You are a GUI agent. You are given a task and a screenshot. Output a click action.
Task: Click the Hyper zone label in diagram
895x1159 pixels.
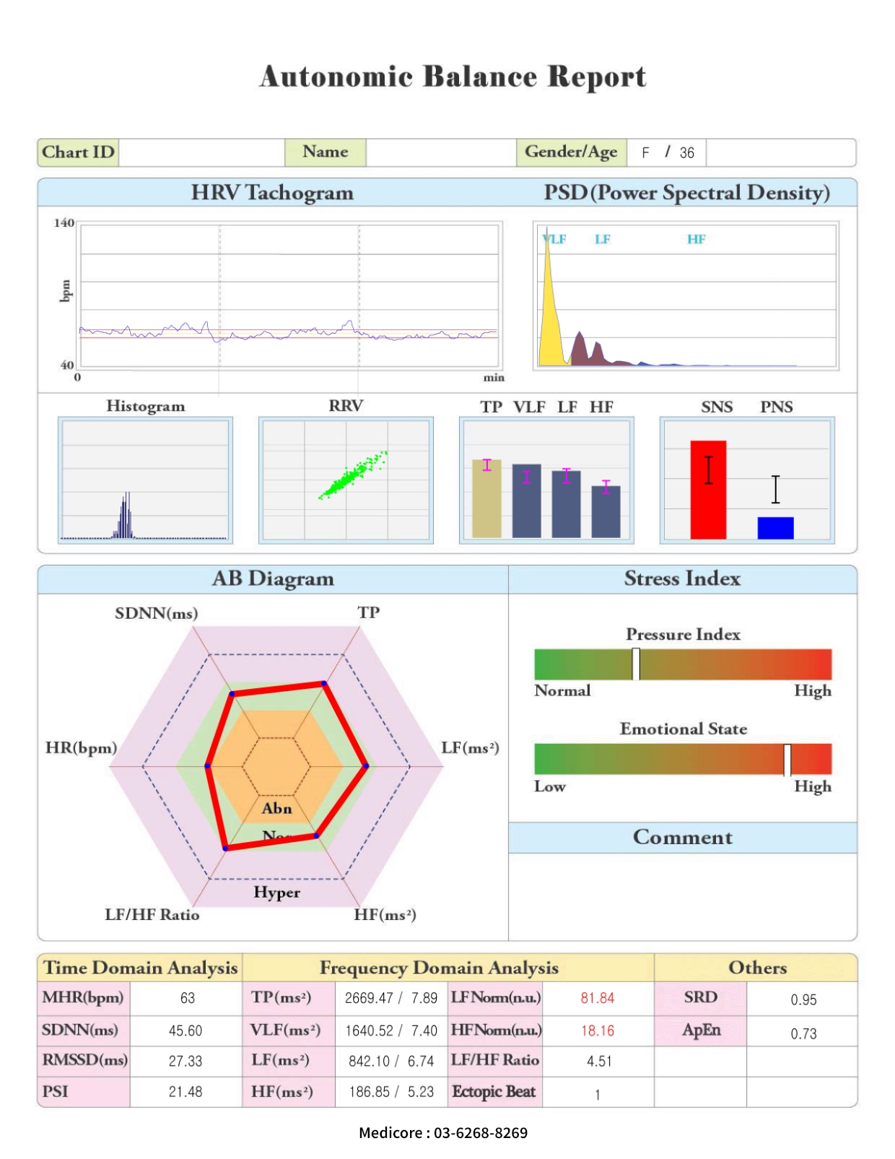click(x=277, y=893)
